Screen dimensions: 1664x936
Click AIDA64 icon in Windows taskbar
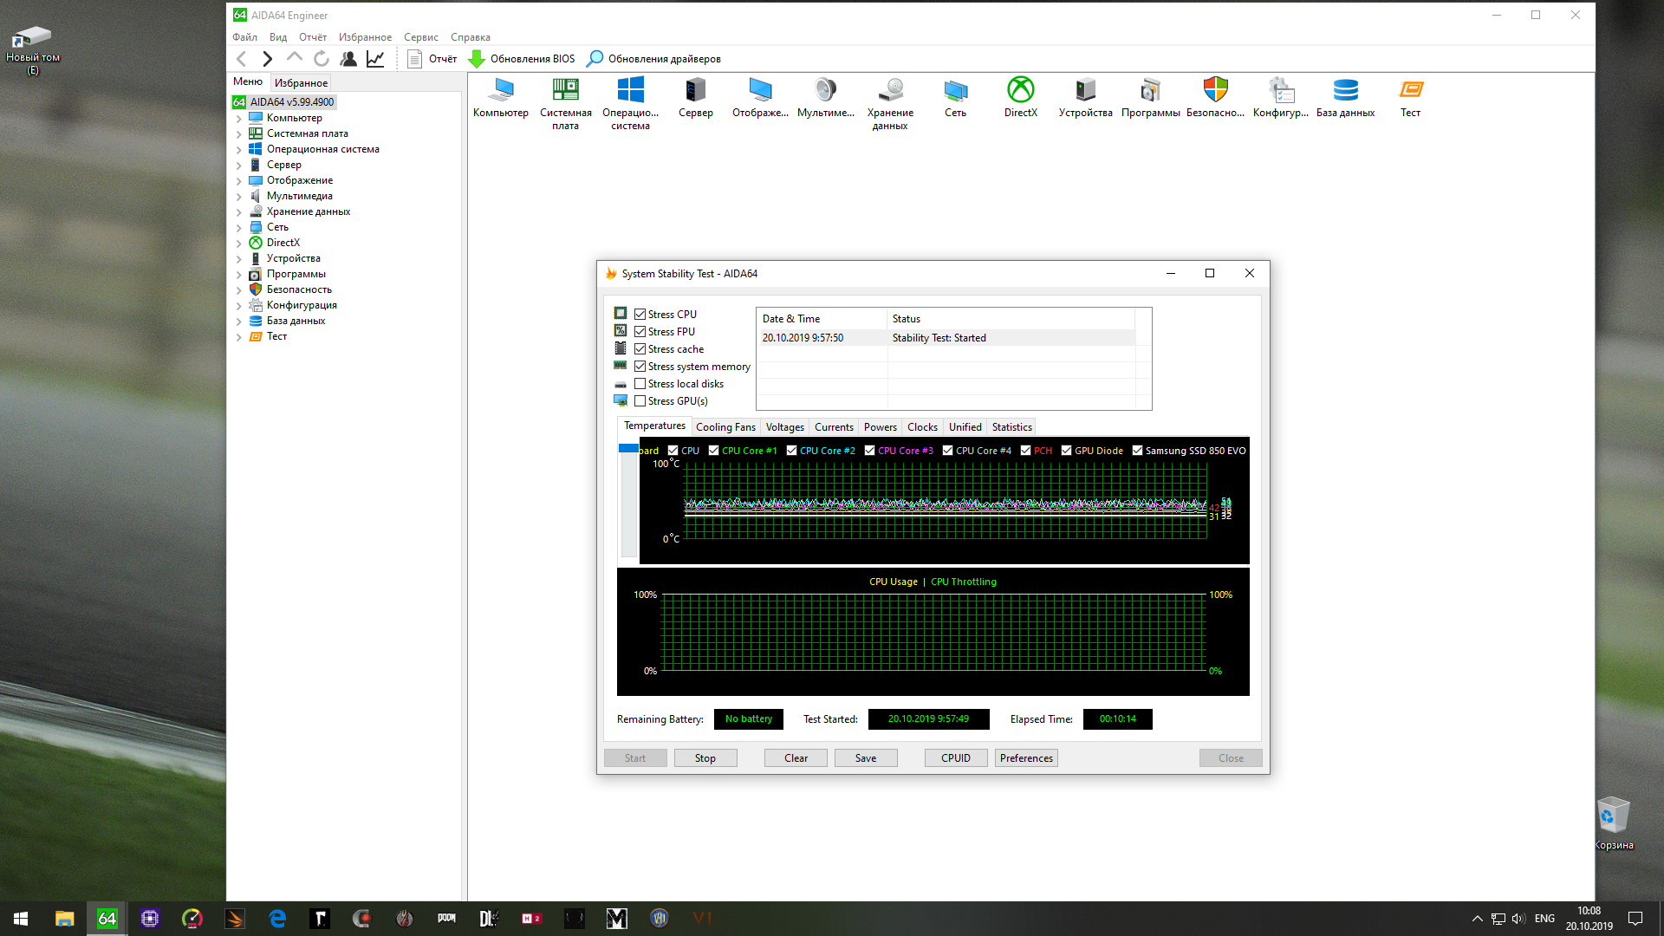coord(107,919)
